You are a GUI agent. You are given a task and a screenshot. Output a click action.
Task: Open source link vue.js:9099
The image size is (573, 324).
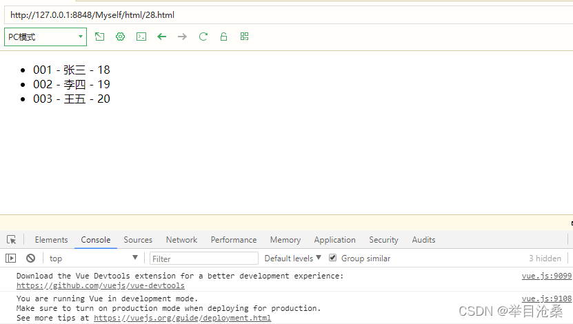pos(547,276)
